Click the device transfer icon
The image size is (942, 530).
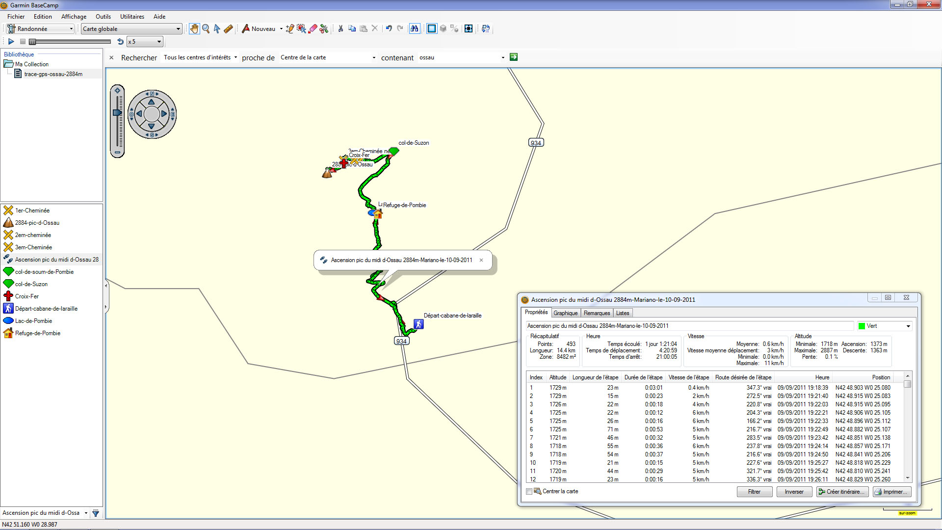pos(486,28)
